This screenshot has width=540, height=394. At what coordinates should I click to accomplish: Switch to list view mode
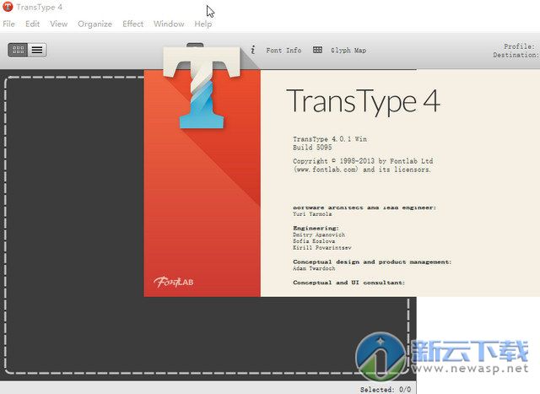(37, 50)
